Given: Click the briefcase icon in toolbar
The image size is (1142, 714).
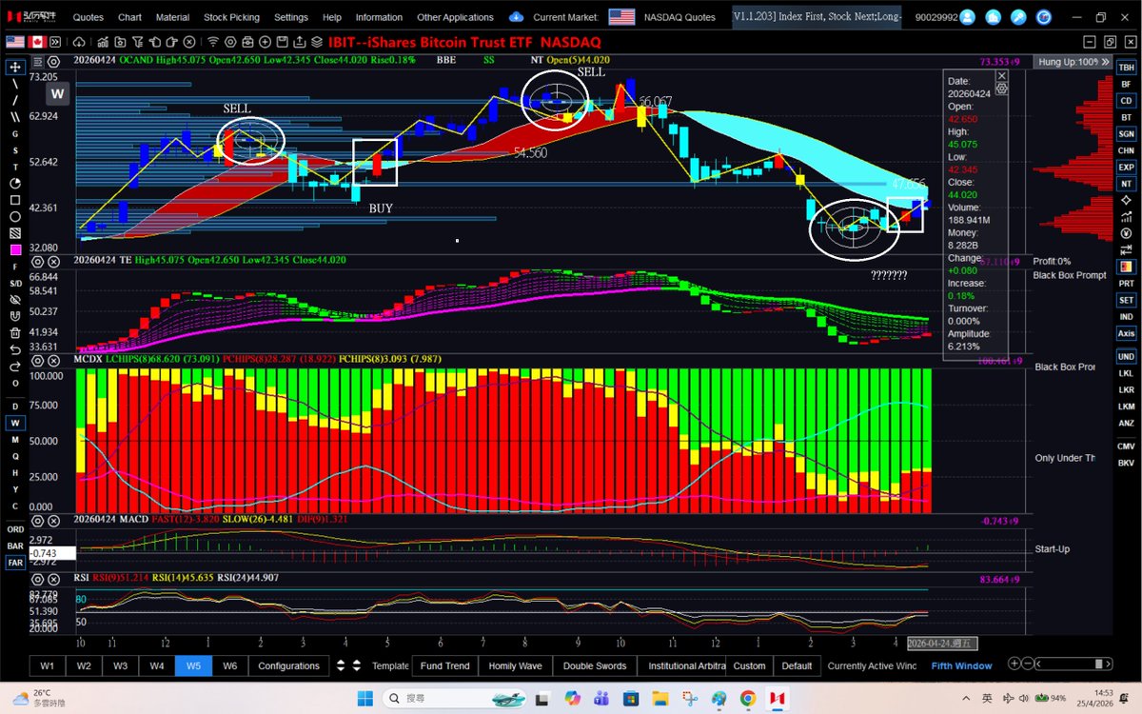Looking at the screenshot, I should [x=247, y=42].
